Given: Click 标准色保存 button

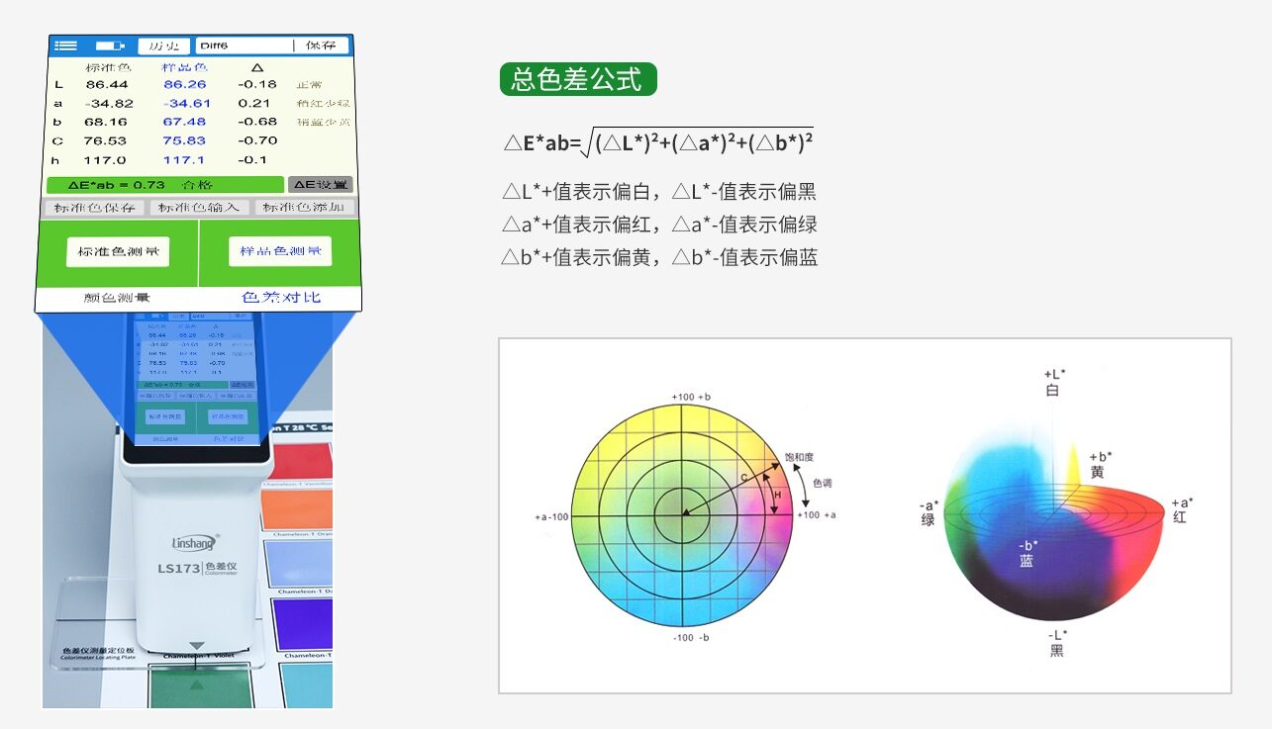Looking at the screenshot, I should 94,208.
